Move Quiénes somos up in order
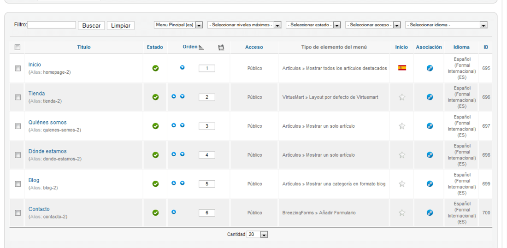 click(174, 125)
